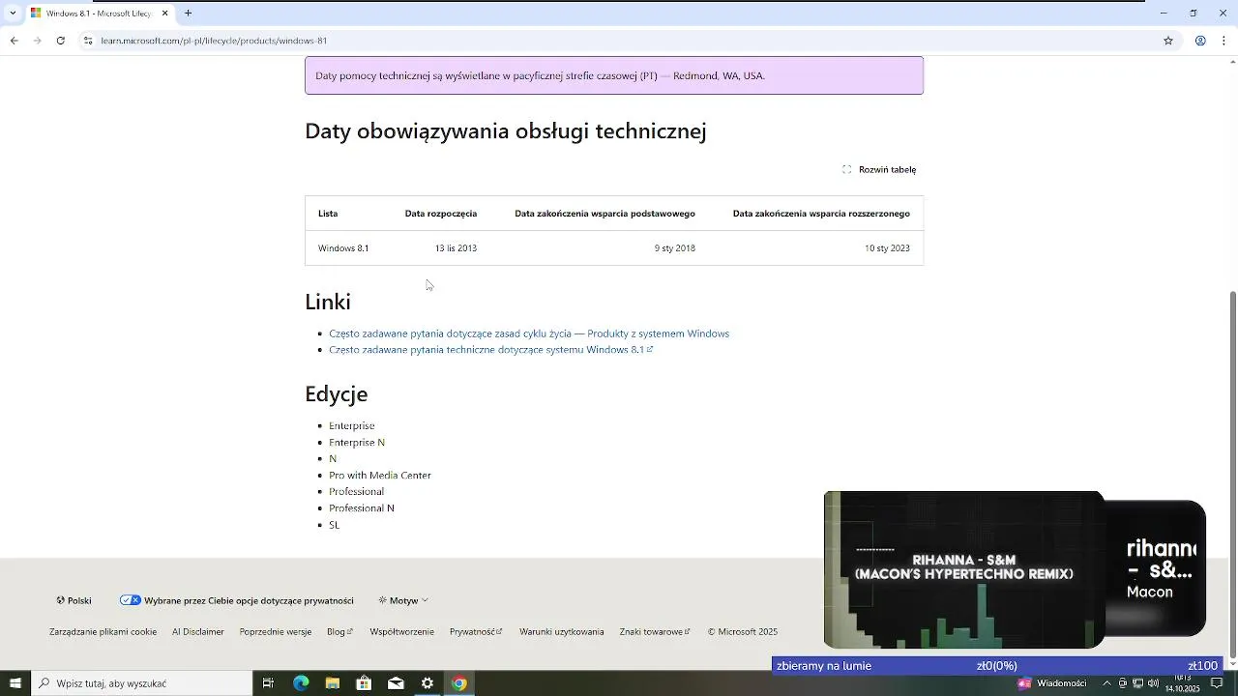Click taskbar search box 'Wpisz tutaj, aby wyszukać'
1238x696 pixels.
click(142, 683)
